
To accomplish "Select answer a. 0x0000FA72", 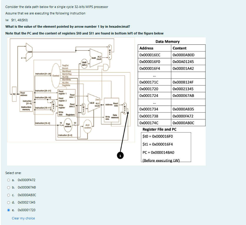I will [9, 180].
